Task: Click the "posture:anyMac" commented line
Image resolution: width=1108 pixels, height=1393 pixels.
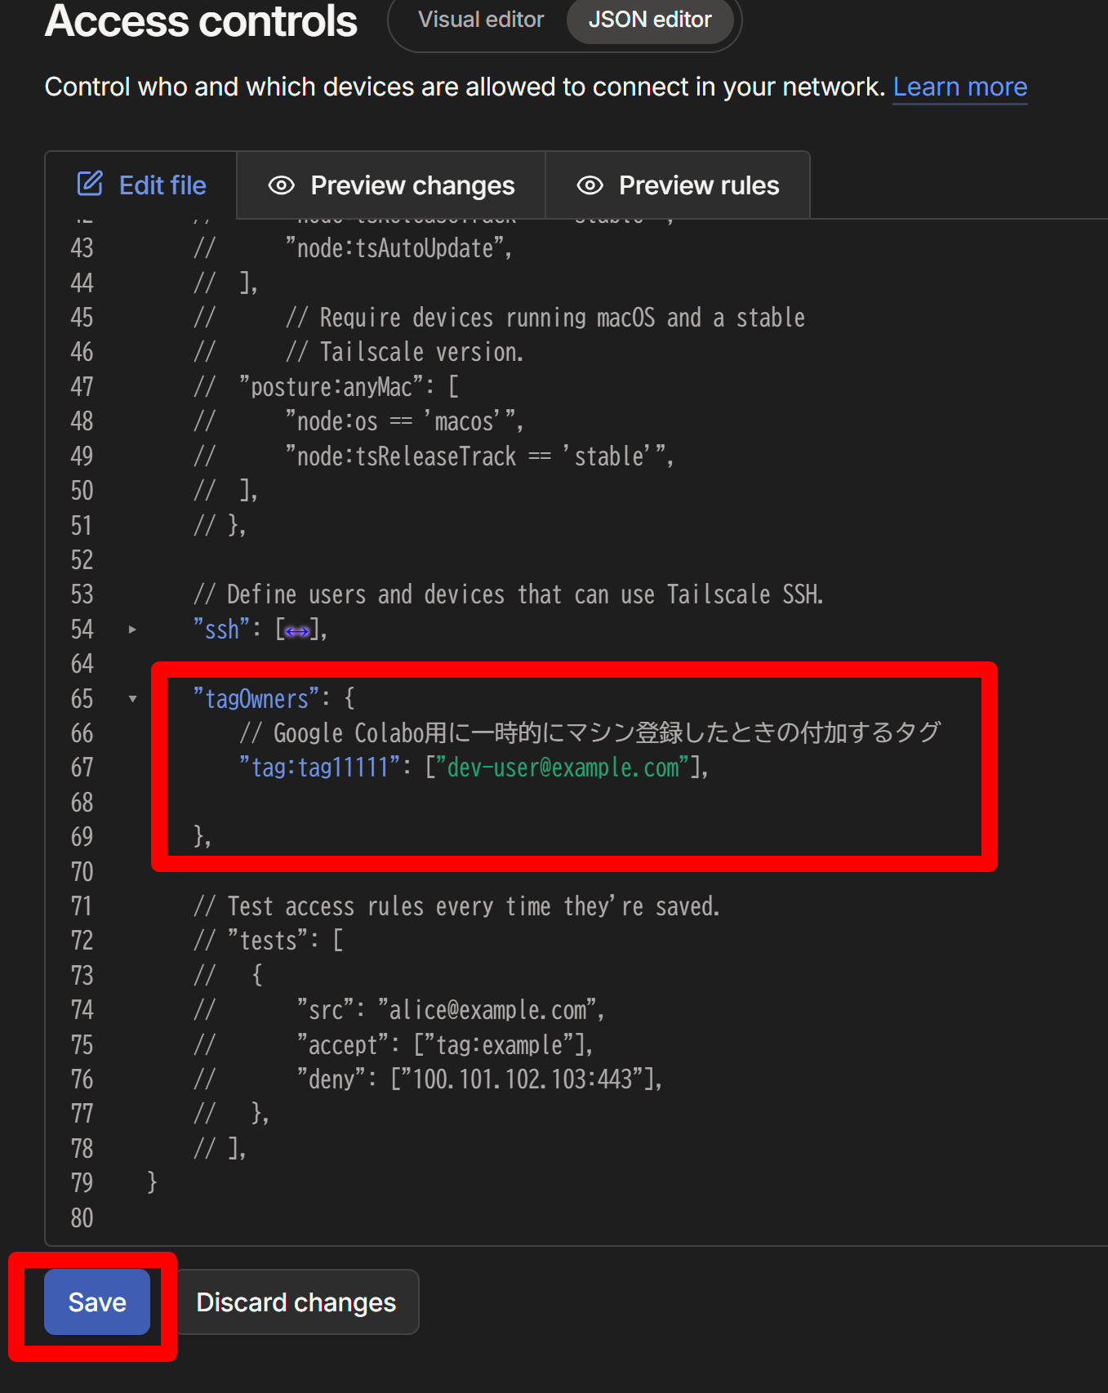Action: tap(326, 386)
